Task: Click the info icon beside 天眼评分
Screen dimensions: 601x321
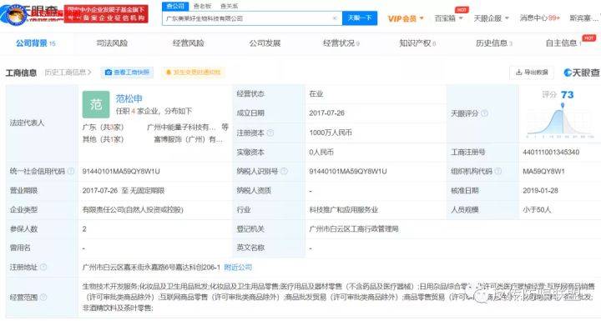Action: [x=484, y=113]
